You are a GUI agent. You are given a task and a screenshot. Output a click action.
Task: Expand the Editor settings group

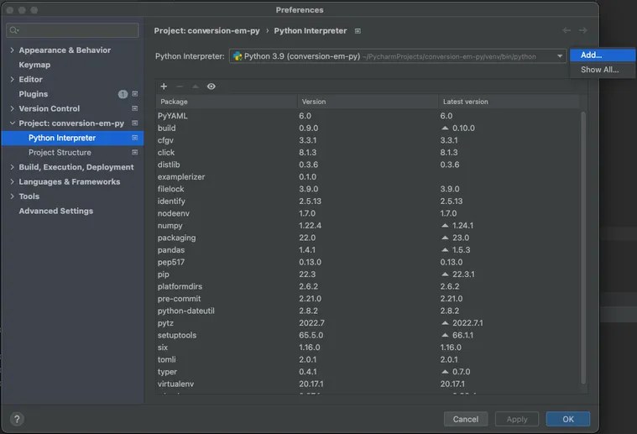(12, 79)
